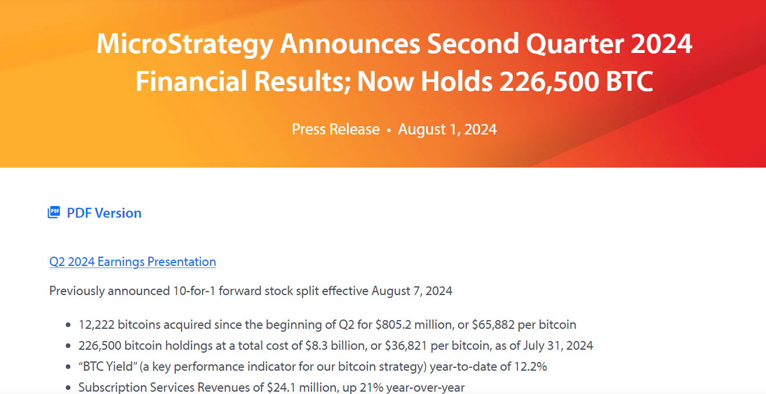Select the August 1, 2024 date text
The height and width of the screenshot is (394, 766).
[x=447, y=129]
